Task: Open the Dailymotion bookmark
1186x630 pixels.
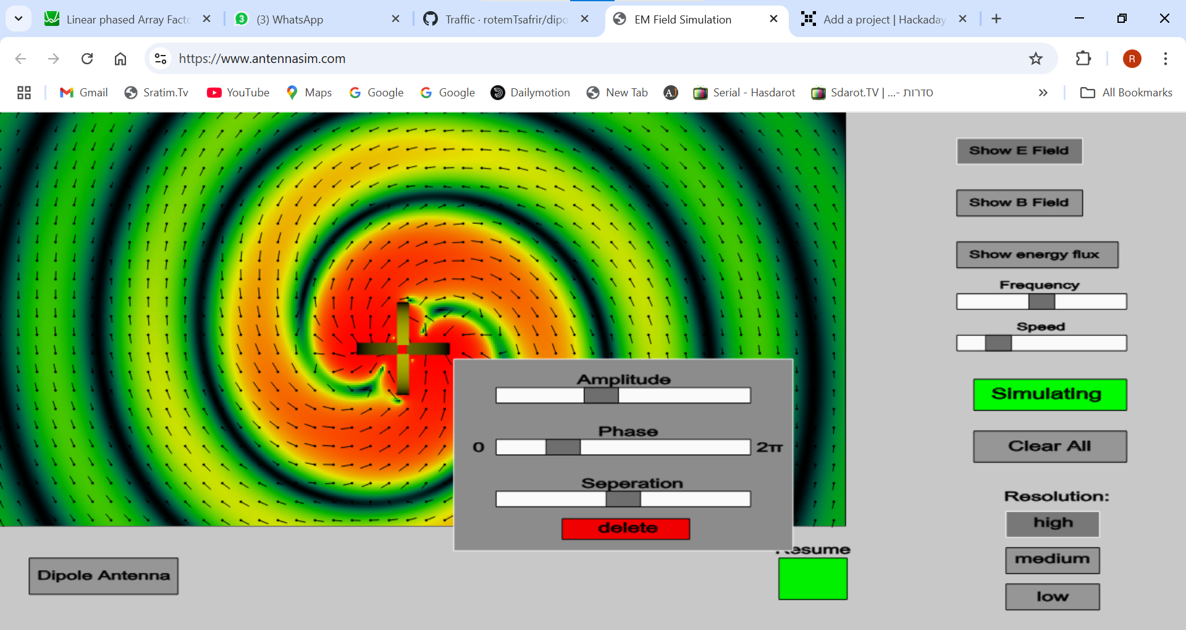Action: point(530,93)
